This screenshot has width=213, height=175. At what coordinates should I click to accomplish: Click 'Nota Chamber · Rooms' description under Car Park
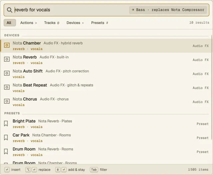[52, 135]
